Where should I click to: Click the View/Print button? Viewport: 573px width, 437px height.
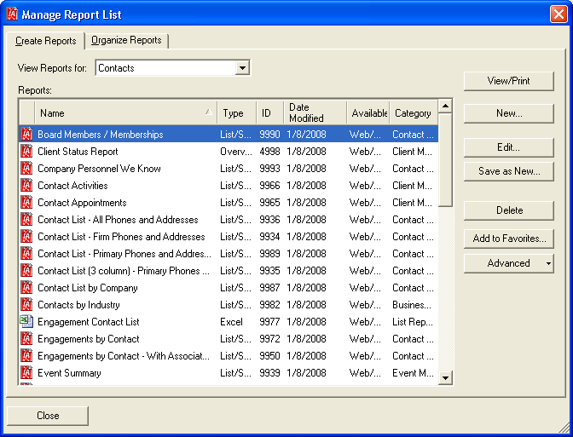tap(509, 81)
